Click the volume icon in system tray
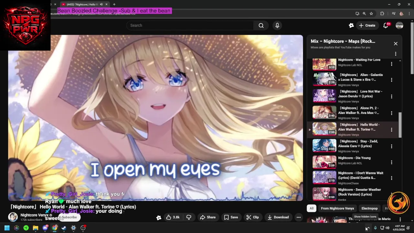This screenshot has width=414, height=233. (x=387, y=228)
